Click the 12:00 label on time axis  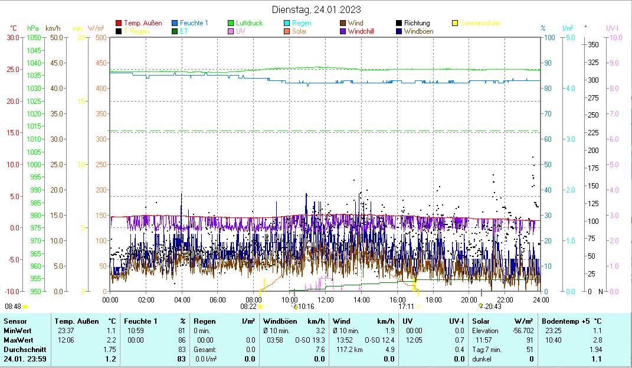tap(325, 299)
